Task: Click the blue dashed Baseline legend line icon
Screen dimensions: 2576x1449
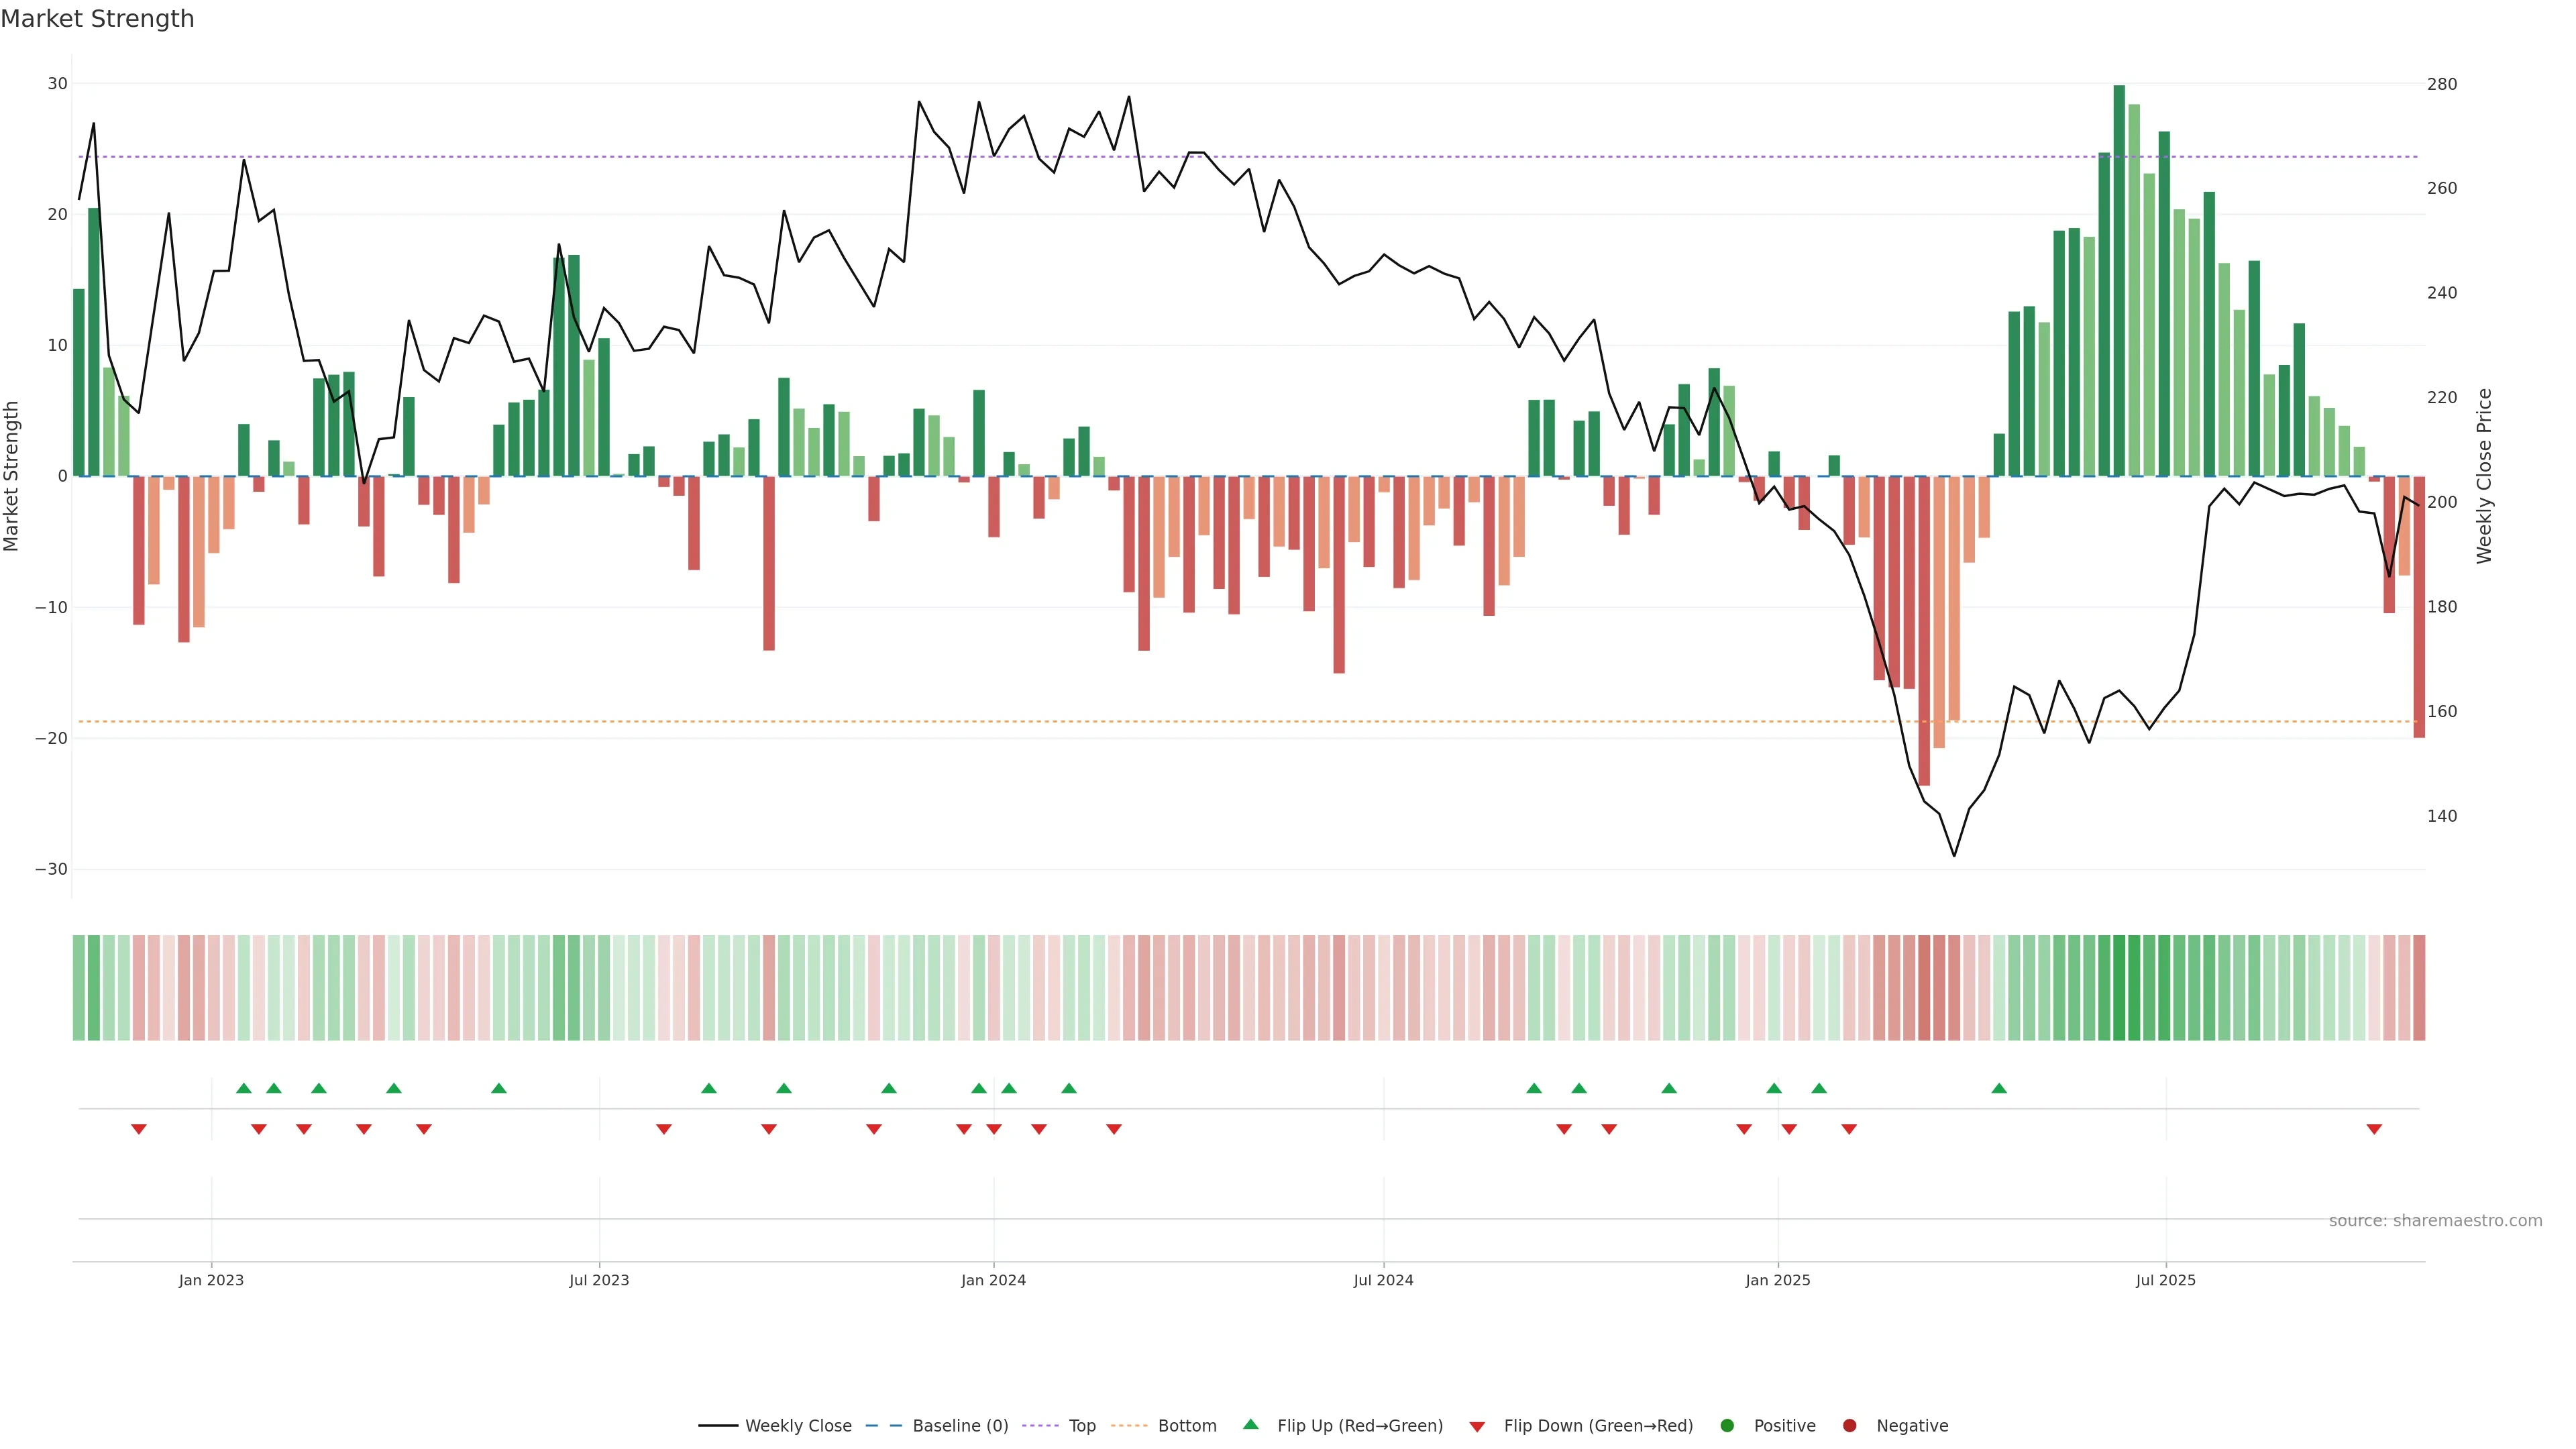Action: tap(884, 1426)
